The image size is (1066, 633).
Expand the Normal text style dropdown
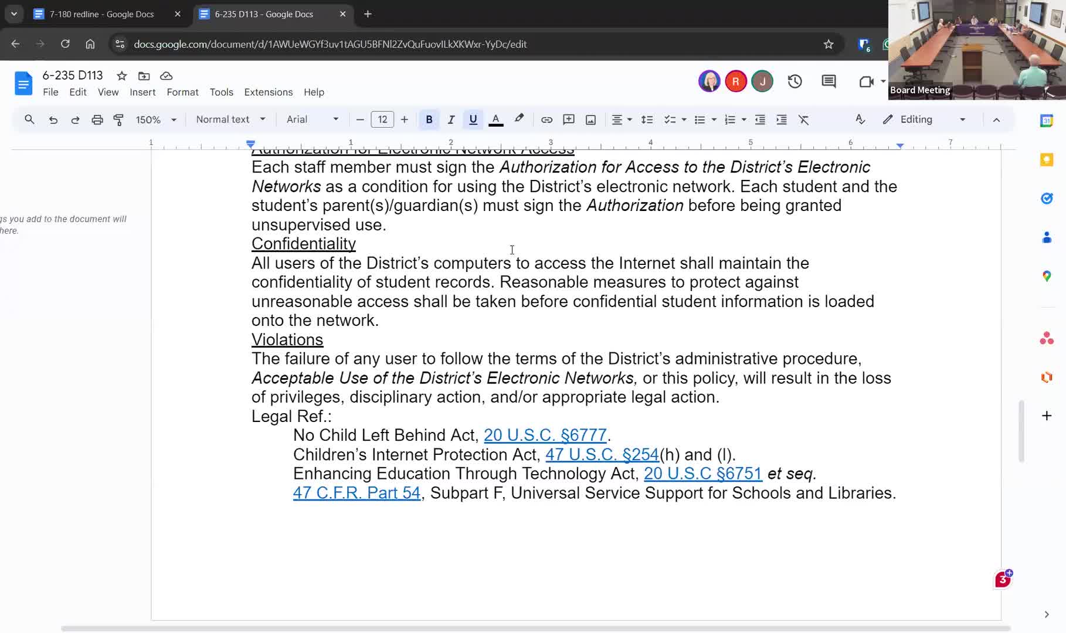(230, 120)
